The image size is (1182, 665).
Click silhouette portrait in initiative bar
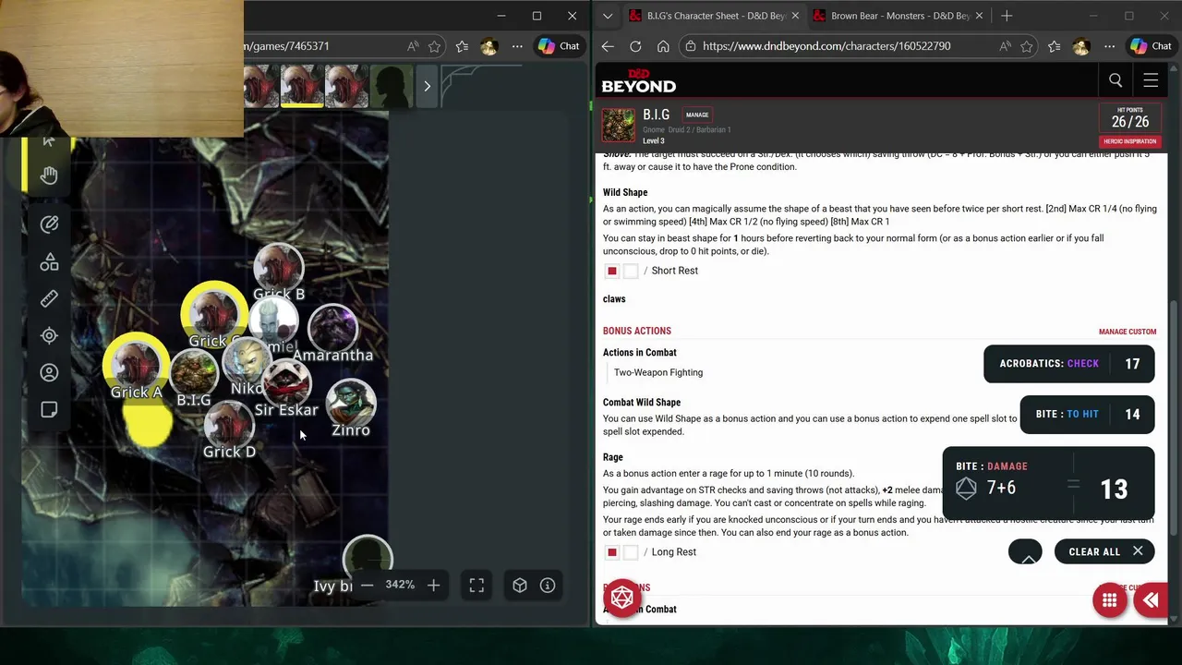coord(392,86)
